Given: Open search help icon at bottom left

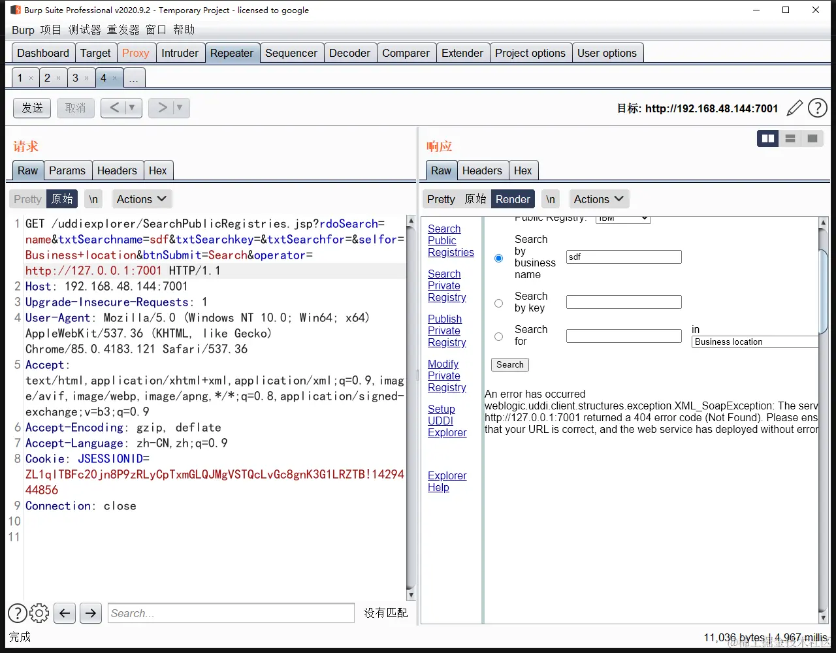Looking at the screenshot, I should [18, 613].
